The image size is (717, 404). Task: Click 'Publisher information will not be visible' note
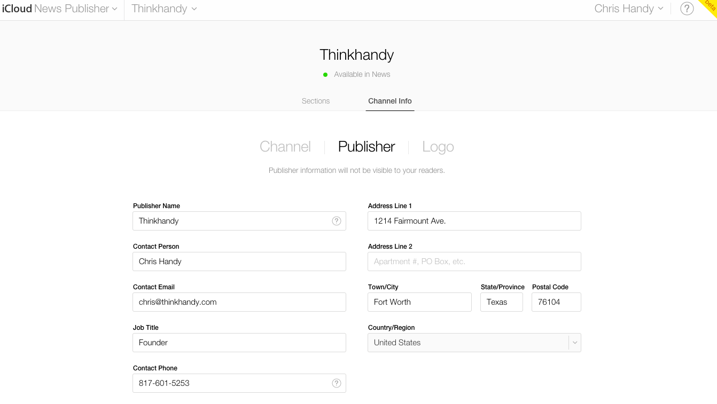coord(357,170)
